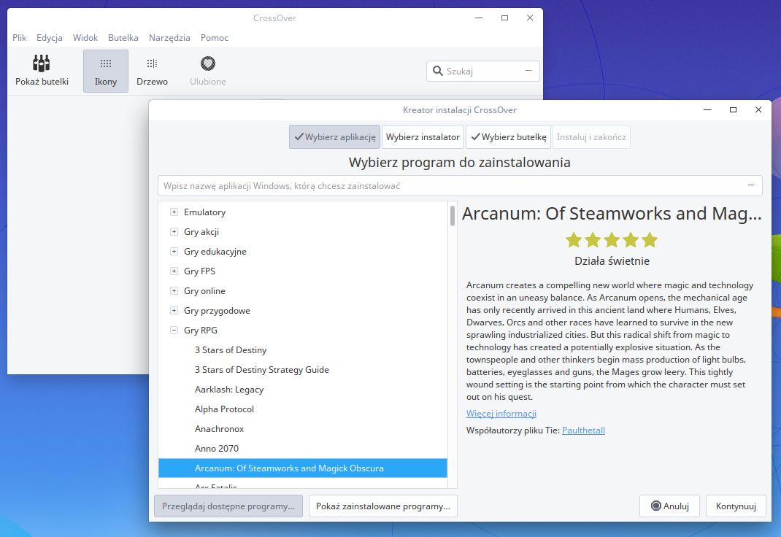Click the application name input field

click(460, 185)
